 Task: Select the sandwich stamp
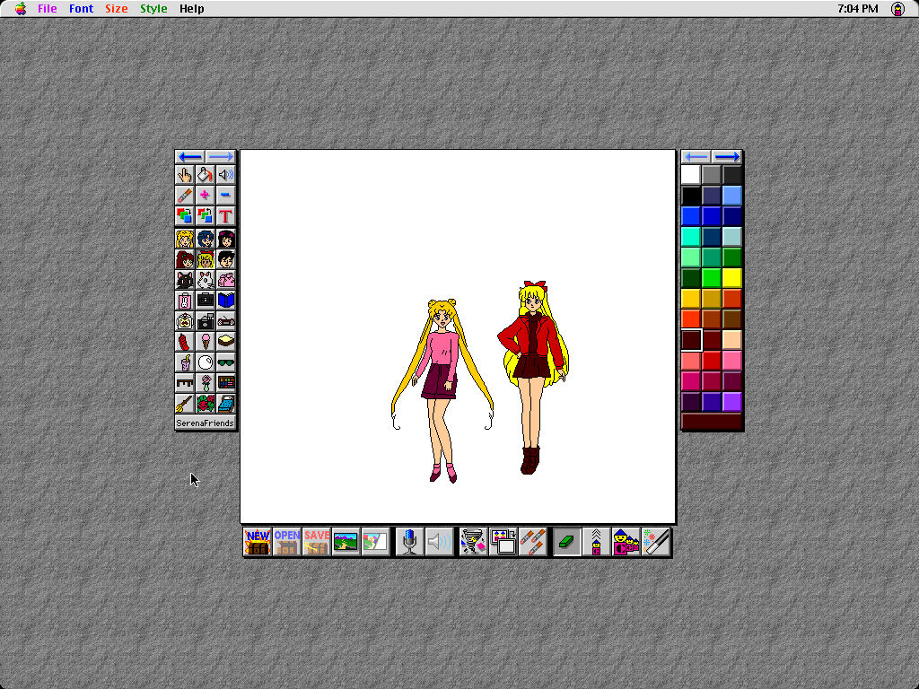coord(225,342)
